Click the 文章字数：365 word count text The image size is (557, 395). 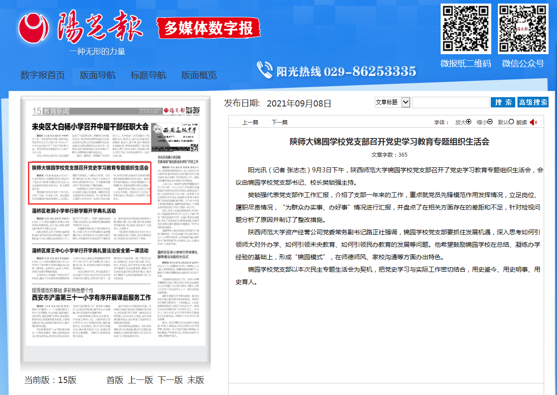(389, 155)
